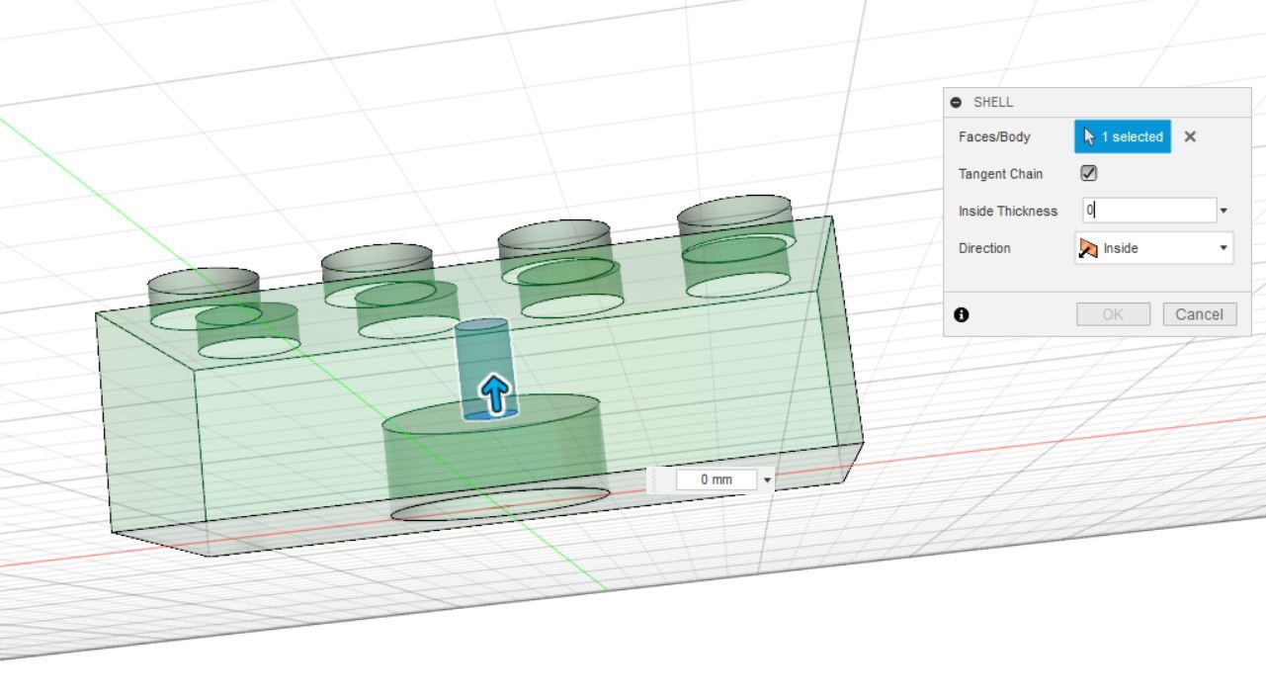The height and width of the screenshot is (696, 1266).
Task: Clear the Faces/Body selection with X
Action: (1190, 136)
